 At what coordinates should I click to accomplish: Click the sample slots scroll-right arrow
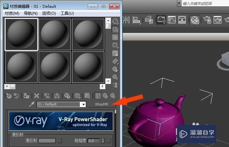coord(102,87)
